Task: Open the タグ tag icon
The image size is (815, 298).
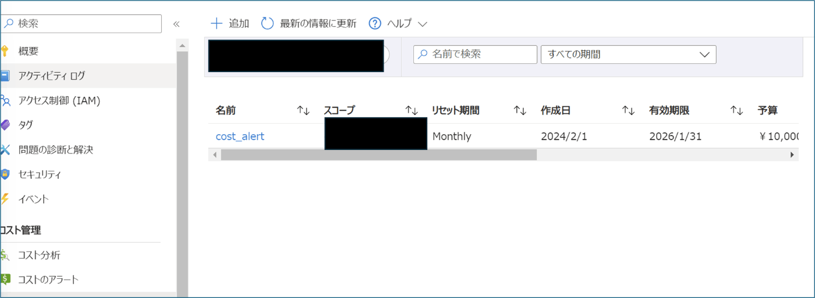Action: point(5,125)
